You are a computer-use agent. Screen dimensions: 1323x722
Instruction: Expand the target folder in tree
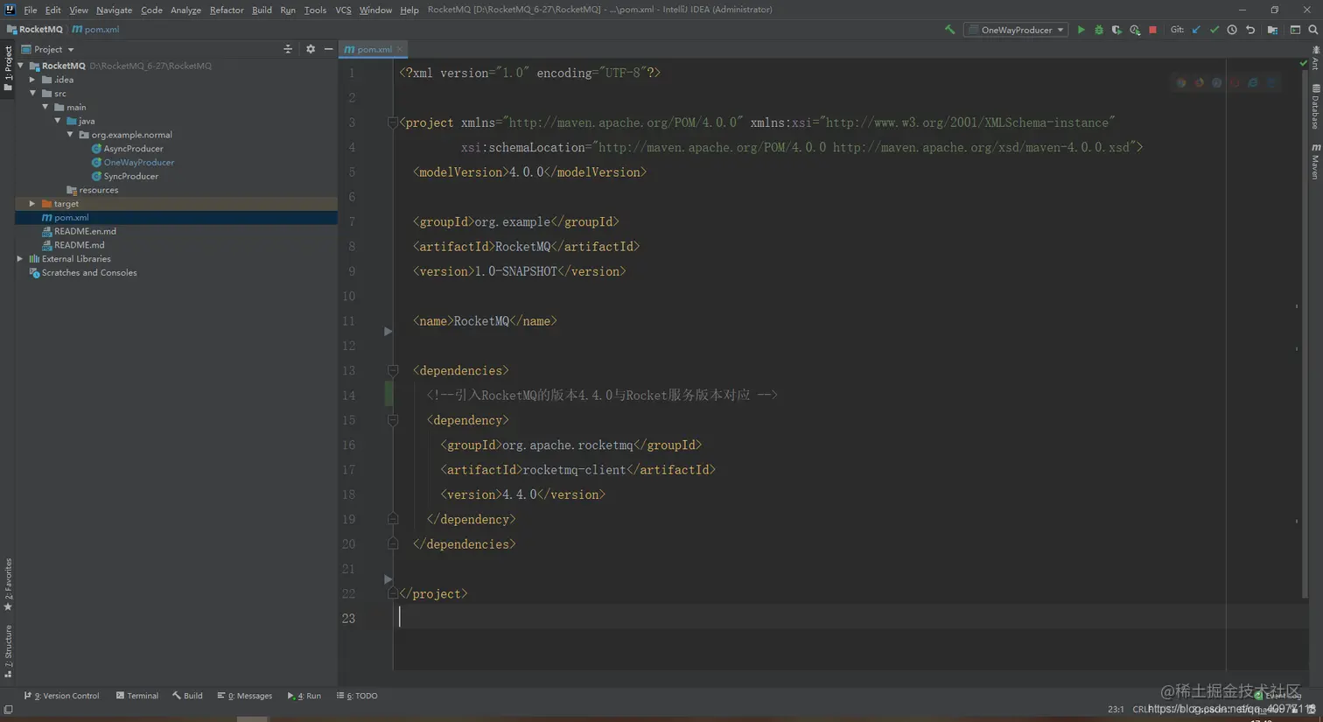pyautogui.click(x=32, y=204)
